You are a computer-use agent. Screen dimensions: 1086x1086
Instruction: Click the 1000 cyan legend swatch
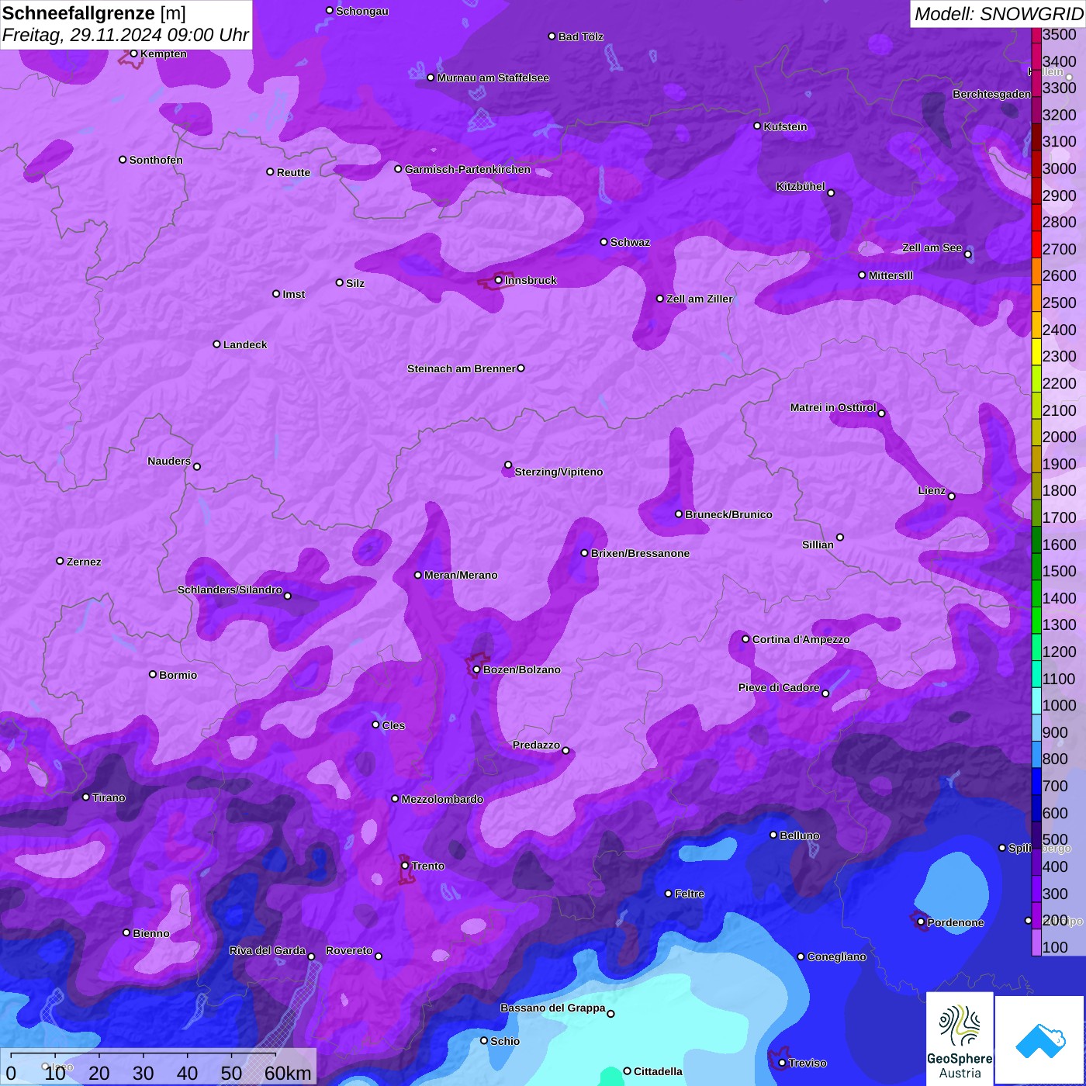[1036, 701]
